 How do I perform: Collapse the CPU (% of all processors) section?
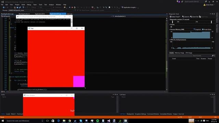[170, 40]
